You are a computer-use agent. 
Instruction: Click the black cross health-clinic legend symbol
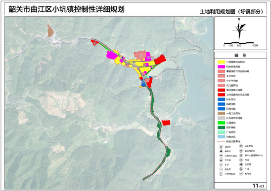click(x=221, y=160)
